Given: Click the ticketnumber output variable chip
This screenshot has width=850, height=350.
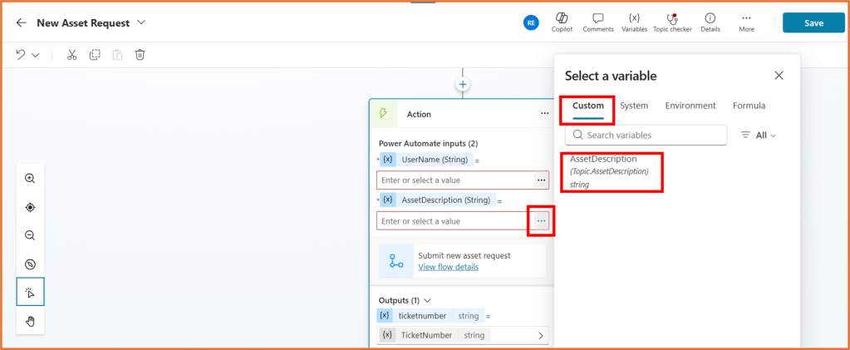Looking at the screenshot, I should click(430, 315).
